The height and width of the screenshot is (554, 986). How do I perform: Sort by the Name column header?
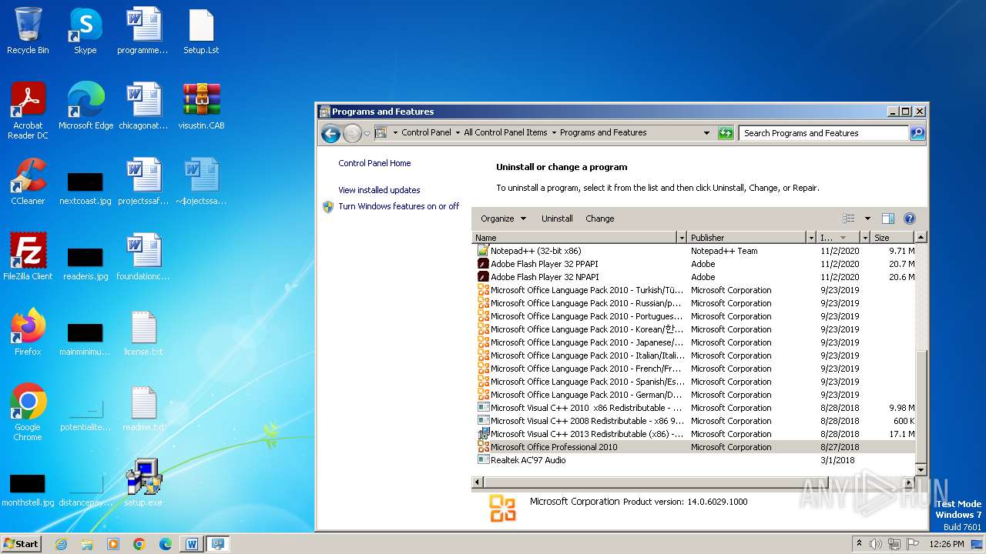point(574,238)
